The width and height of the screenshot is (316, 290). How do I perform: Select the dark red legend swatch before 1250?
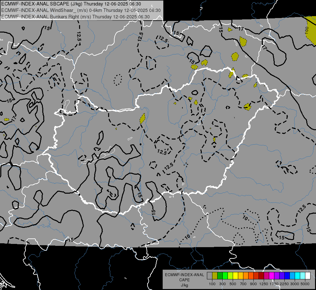(261, 275)
